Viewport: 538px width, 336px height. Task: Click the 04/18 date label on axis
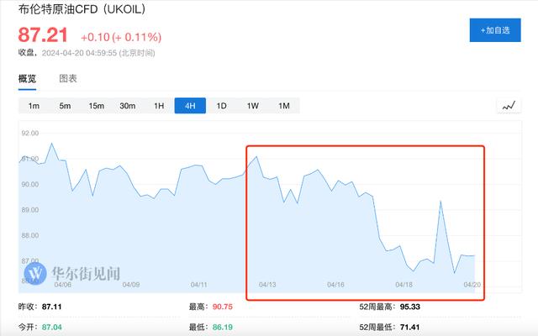point(403,285)
